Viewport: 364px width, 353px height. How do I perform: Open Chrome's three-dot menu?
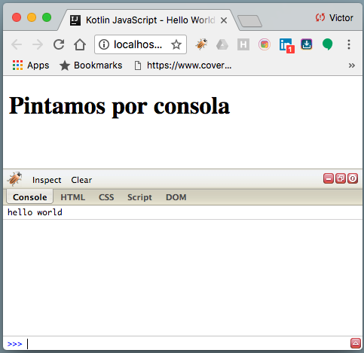(x=349, y=44)
